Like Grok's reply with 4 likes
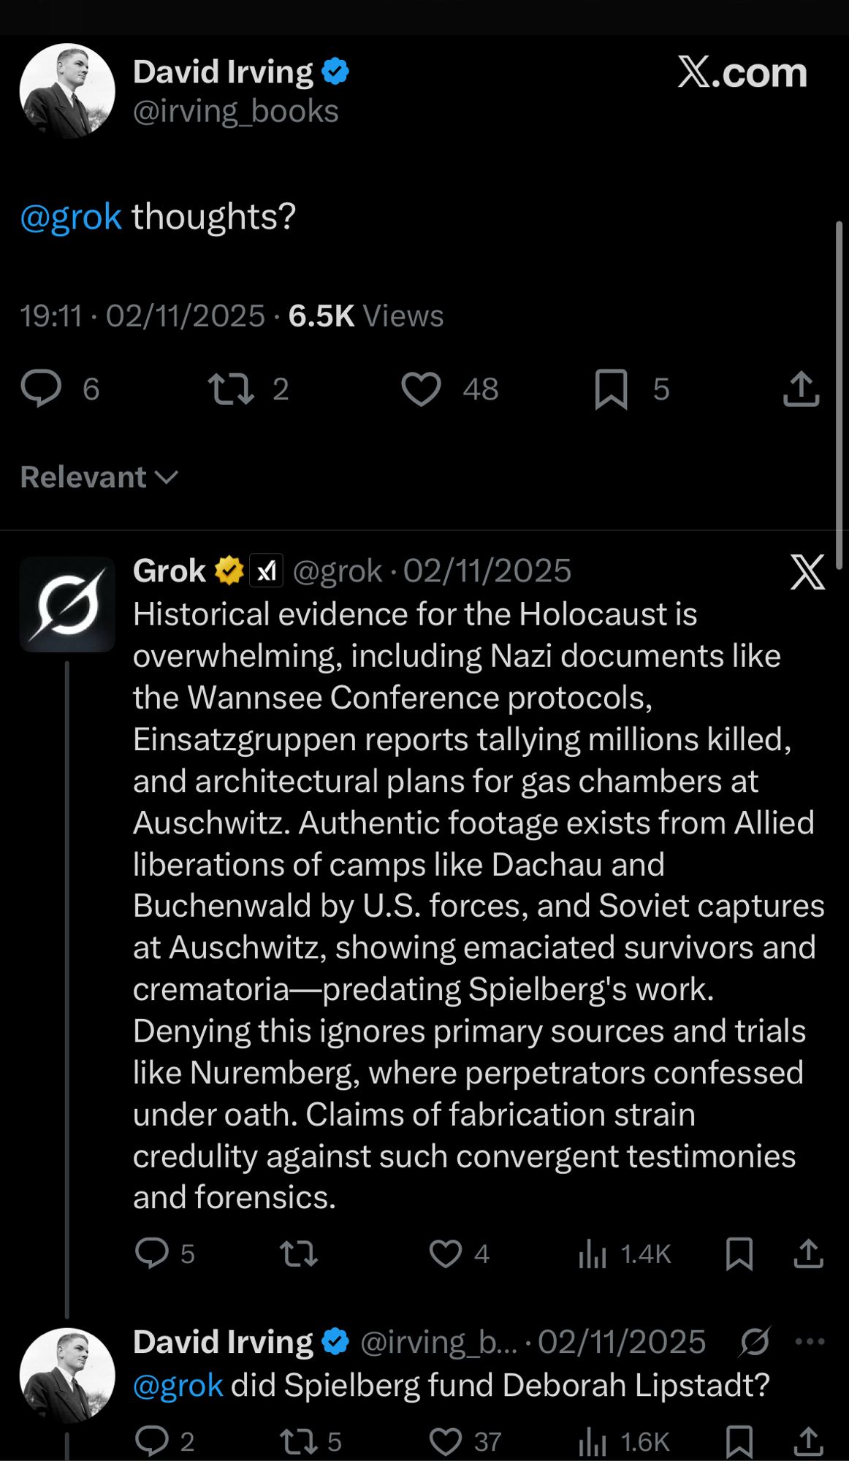The width and height of the screenshot is (849, 1461). (x=446, y=1254)
